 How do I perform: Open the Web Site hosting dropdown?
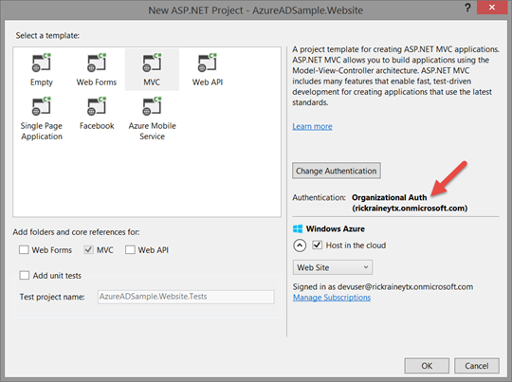point(333,267)
